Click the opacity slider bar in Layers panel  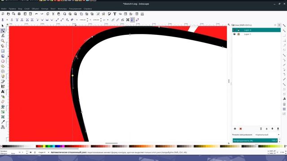(x=255, y=140)
